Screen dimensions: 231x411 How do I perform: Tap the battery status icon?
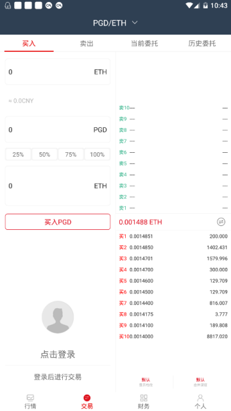[205, 6]
